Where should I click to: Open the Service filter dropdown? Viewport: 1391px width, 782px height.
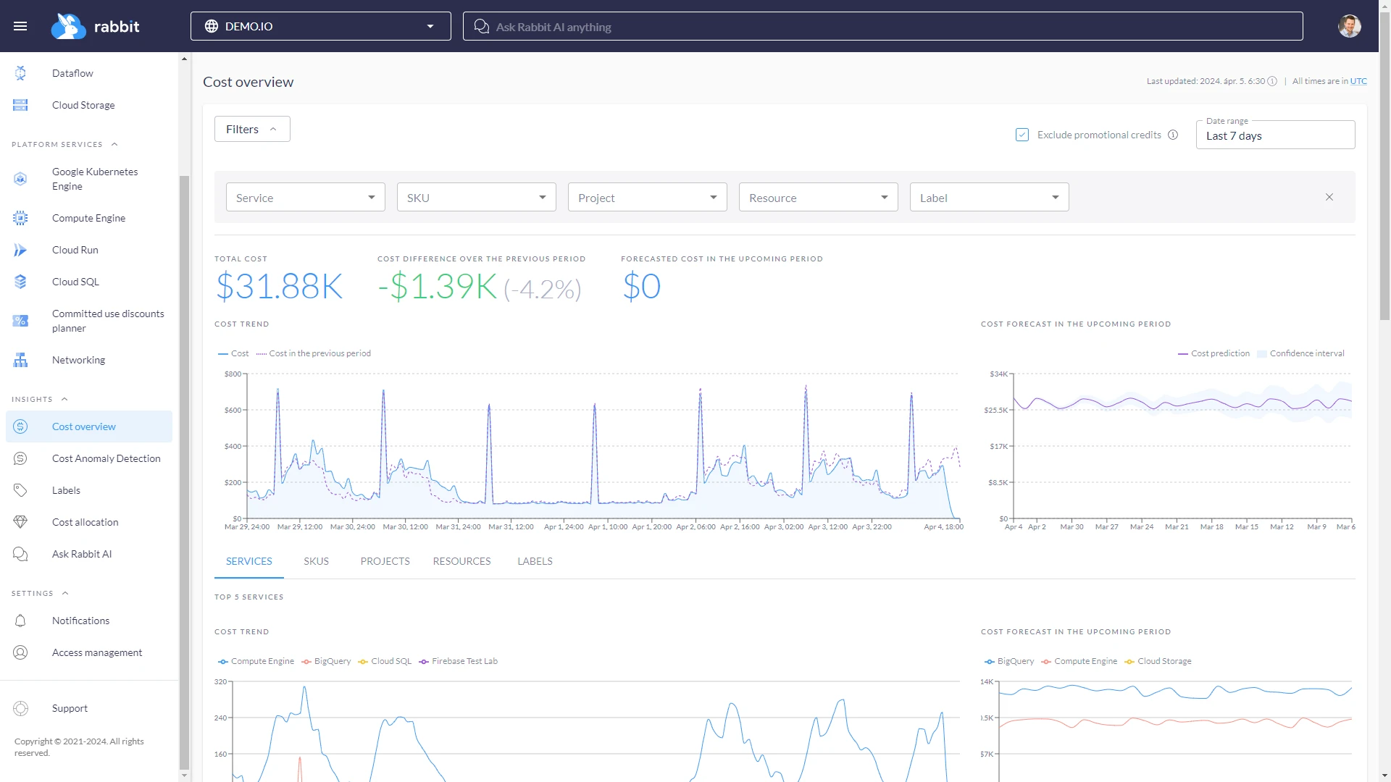pos(305,198)
